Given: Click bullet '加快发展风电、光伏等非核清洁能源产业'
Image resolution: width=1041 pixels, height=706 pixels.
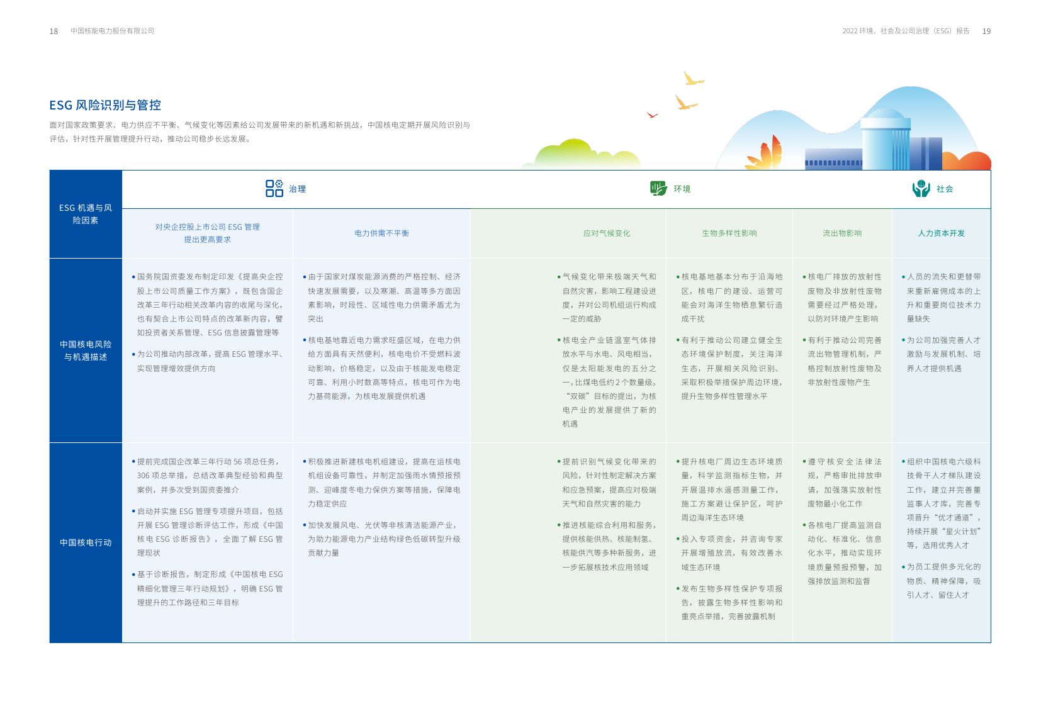Looking at the screenshot, I should pos(381,539).
